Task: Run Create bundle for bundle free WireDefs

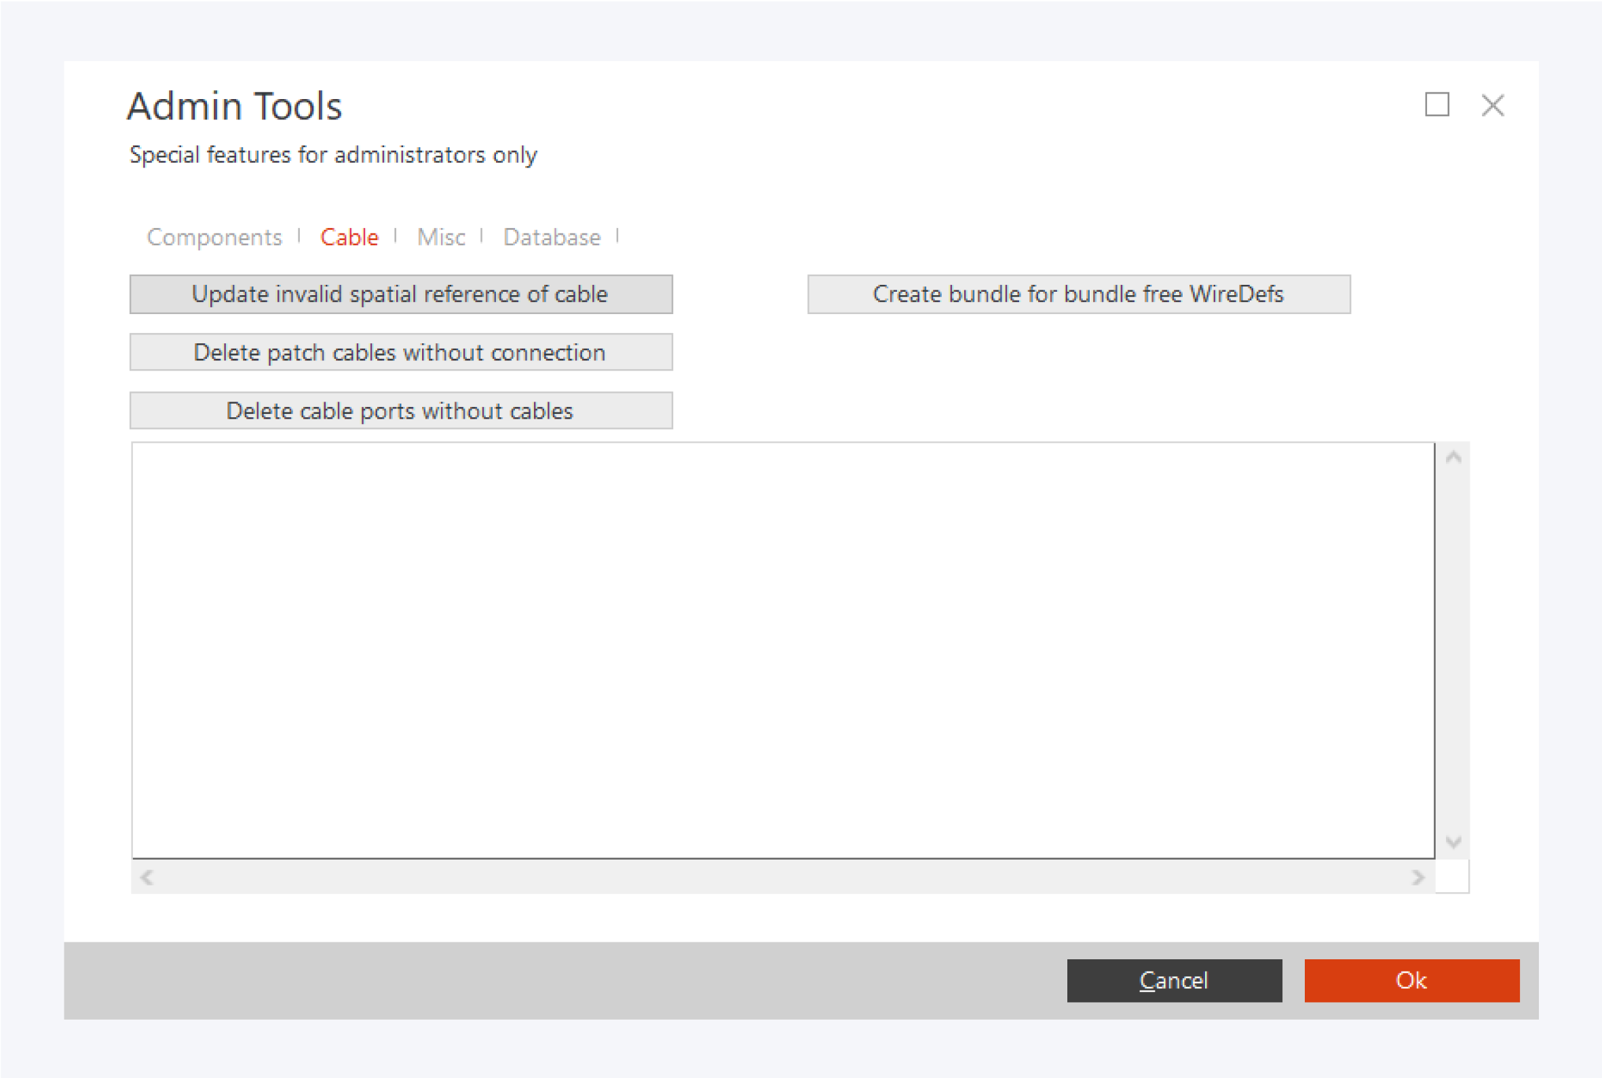Action: point(1078,294)
